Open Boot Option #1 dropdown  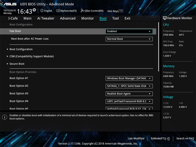click(129, 78)
